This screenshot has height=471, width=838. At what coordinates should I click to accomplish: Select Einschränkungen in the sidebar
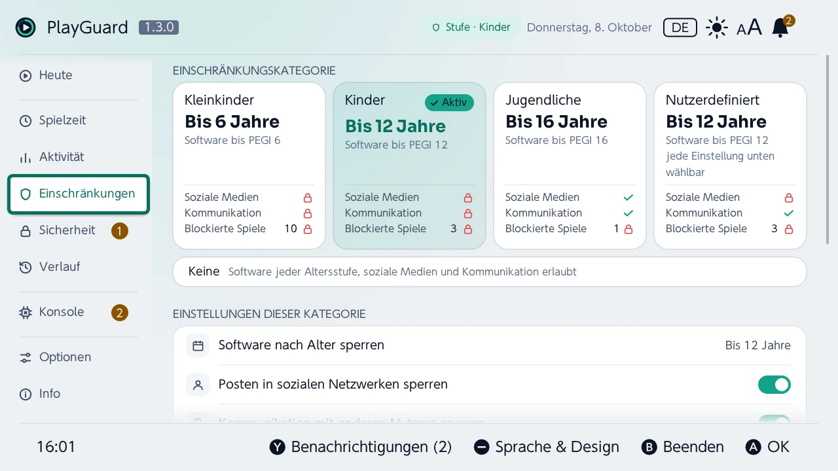[x=79, y=194]
